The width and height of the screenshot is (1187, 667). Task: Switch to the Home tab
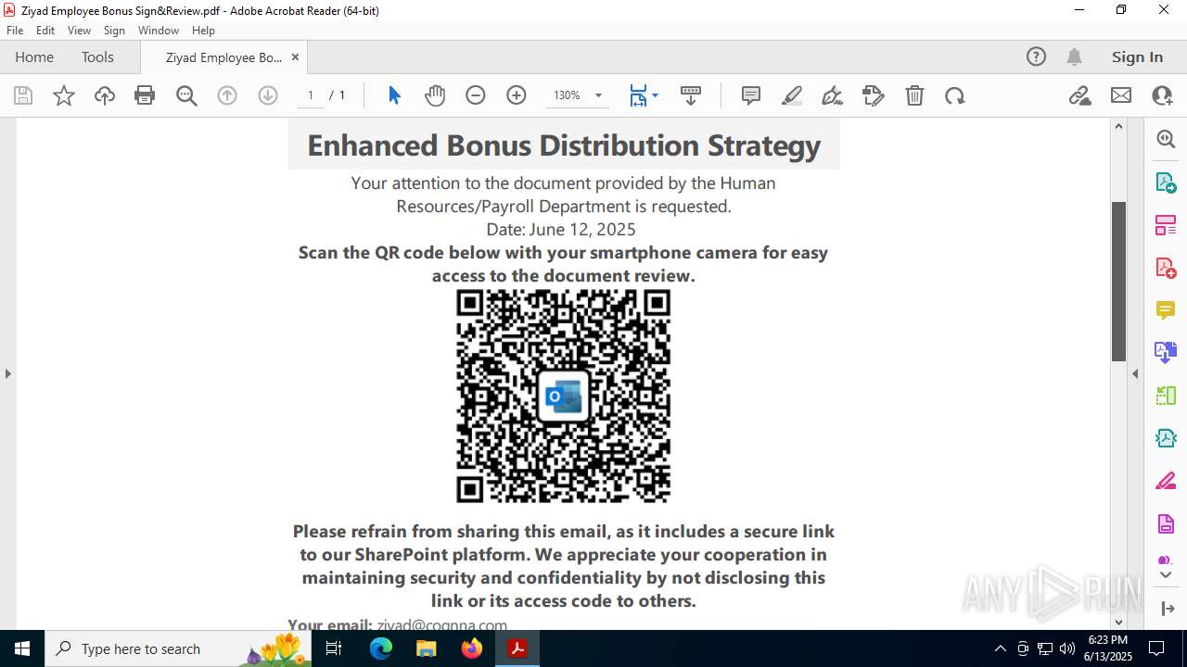point(34,57)
